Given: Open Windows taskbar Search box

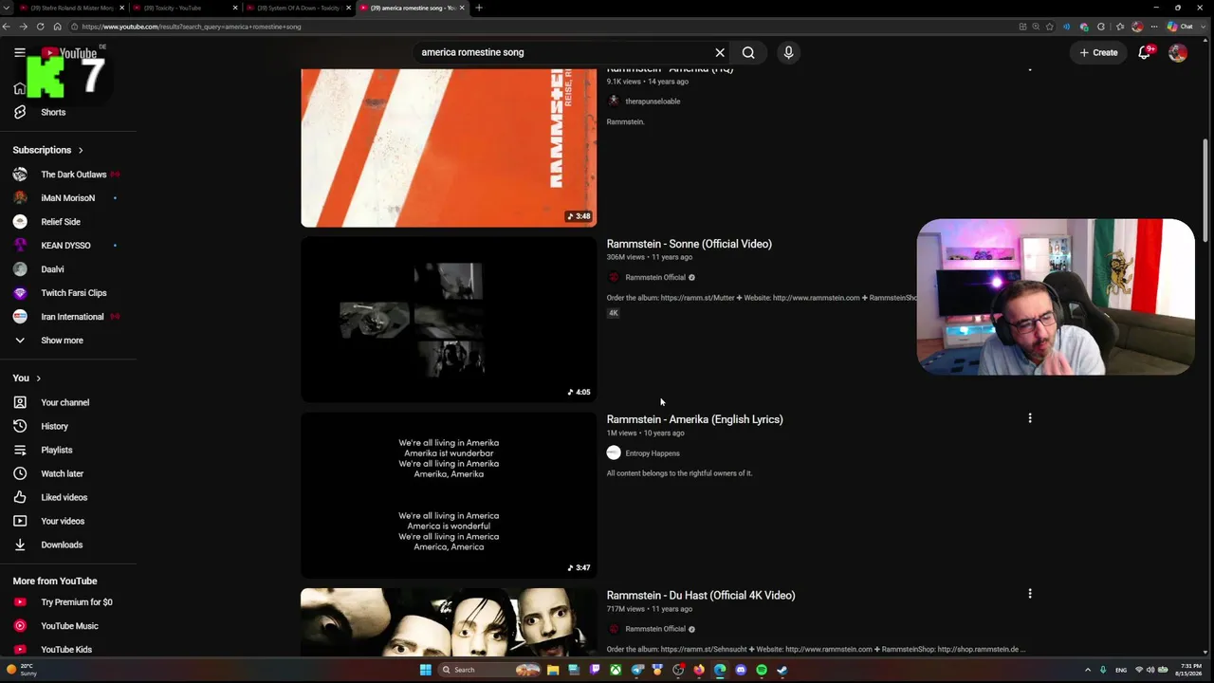Looking at the screenshot, I should tap(490, 670).
